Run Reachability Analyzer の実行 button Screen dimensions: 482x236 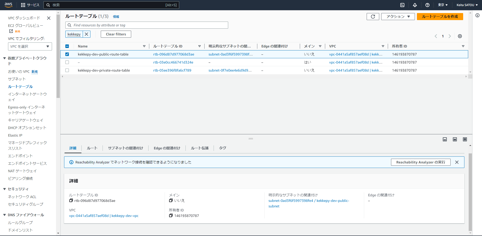click(421, 162)
